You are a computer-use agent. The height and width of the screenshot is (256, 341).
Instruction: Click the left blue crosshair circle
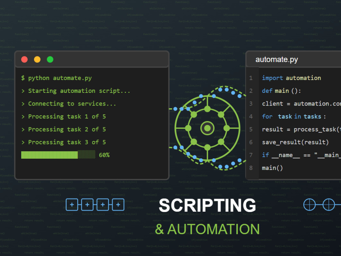point(310,204)
